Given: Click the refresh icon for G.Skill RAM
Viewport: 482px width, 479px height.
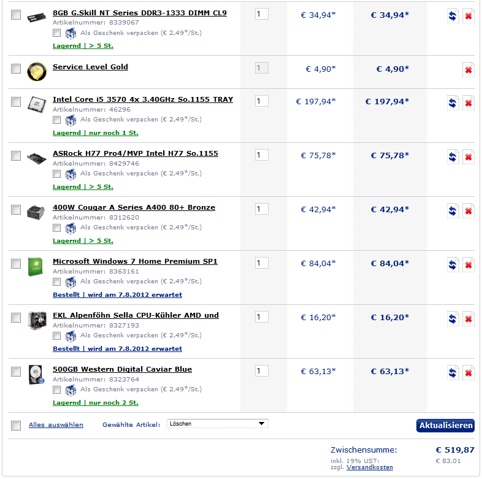Looking at the screenshot, I should 453,16.
